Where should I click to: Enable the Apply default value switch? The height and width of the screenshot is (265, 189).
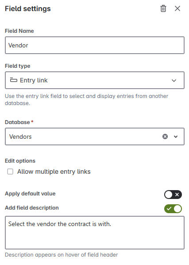click(x=173, y=195)
